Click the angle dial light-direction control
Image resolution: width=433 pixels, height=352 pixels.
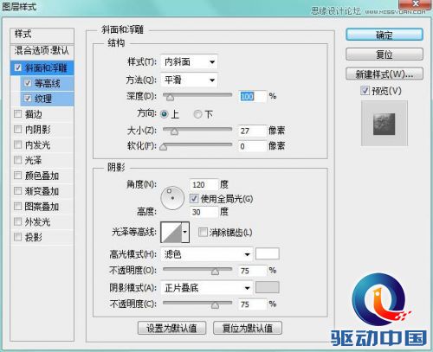(x=172, y=198)
